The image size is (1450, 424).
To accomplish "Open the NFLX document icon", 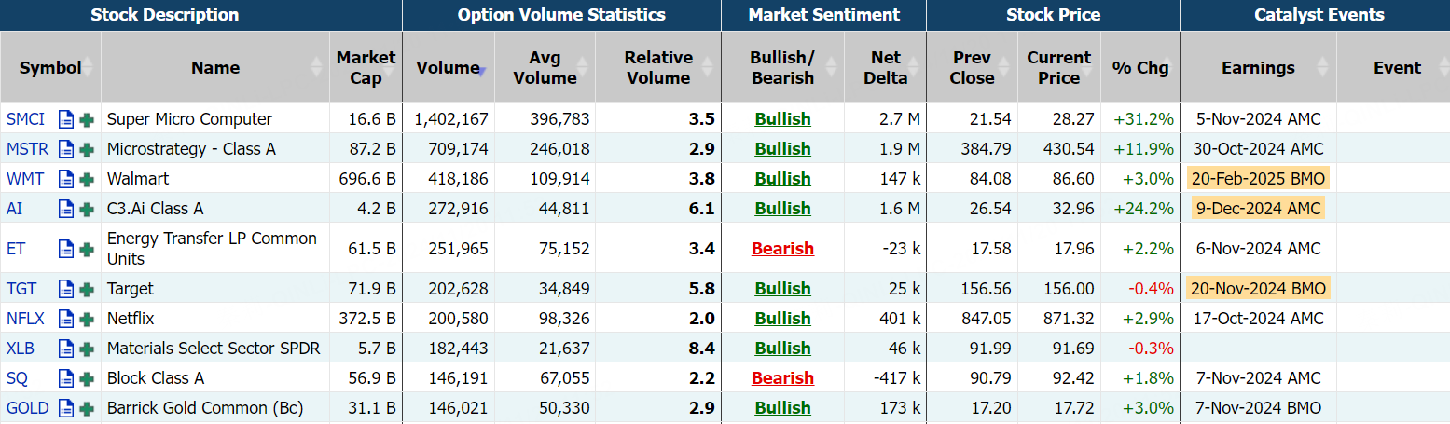I will 66,319.
